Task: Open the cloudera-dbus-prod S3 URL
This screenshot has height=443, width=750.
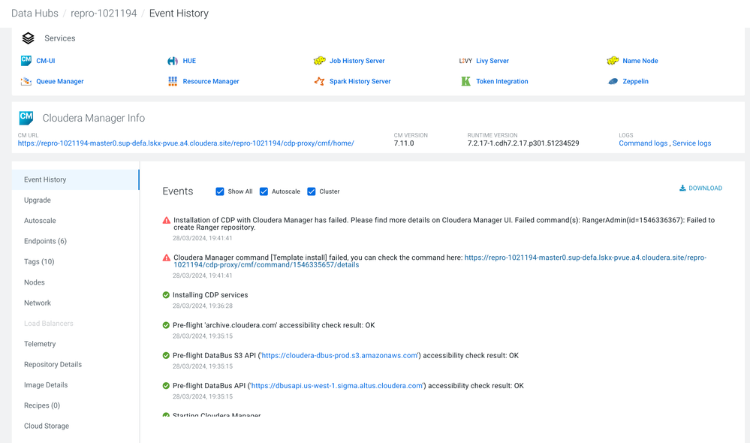Action: point(339,355)
